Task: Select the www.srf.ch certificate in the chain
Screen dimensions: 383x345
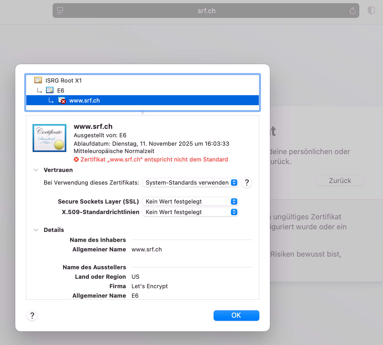Action: [x=143, y=100]
